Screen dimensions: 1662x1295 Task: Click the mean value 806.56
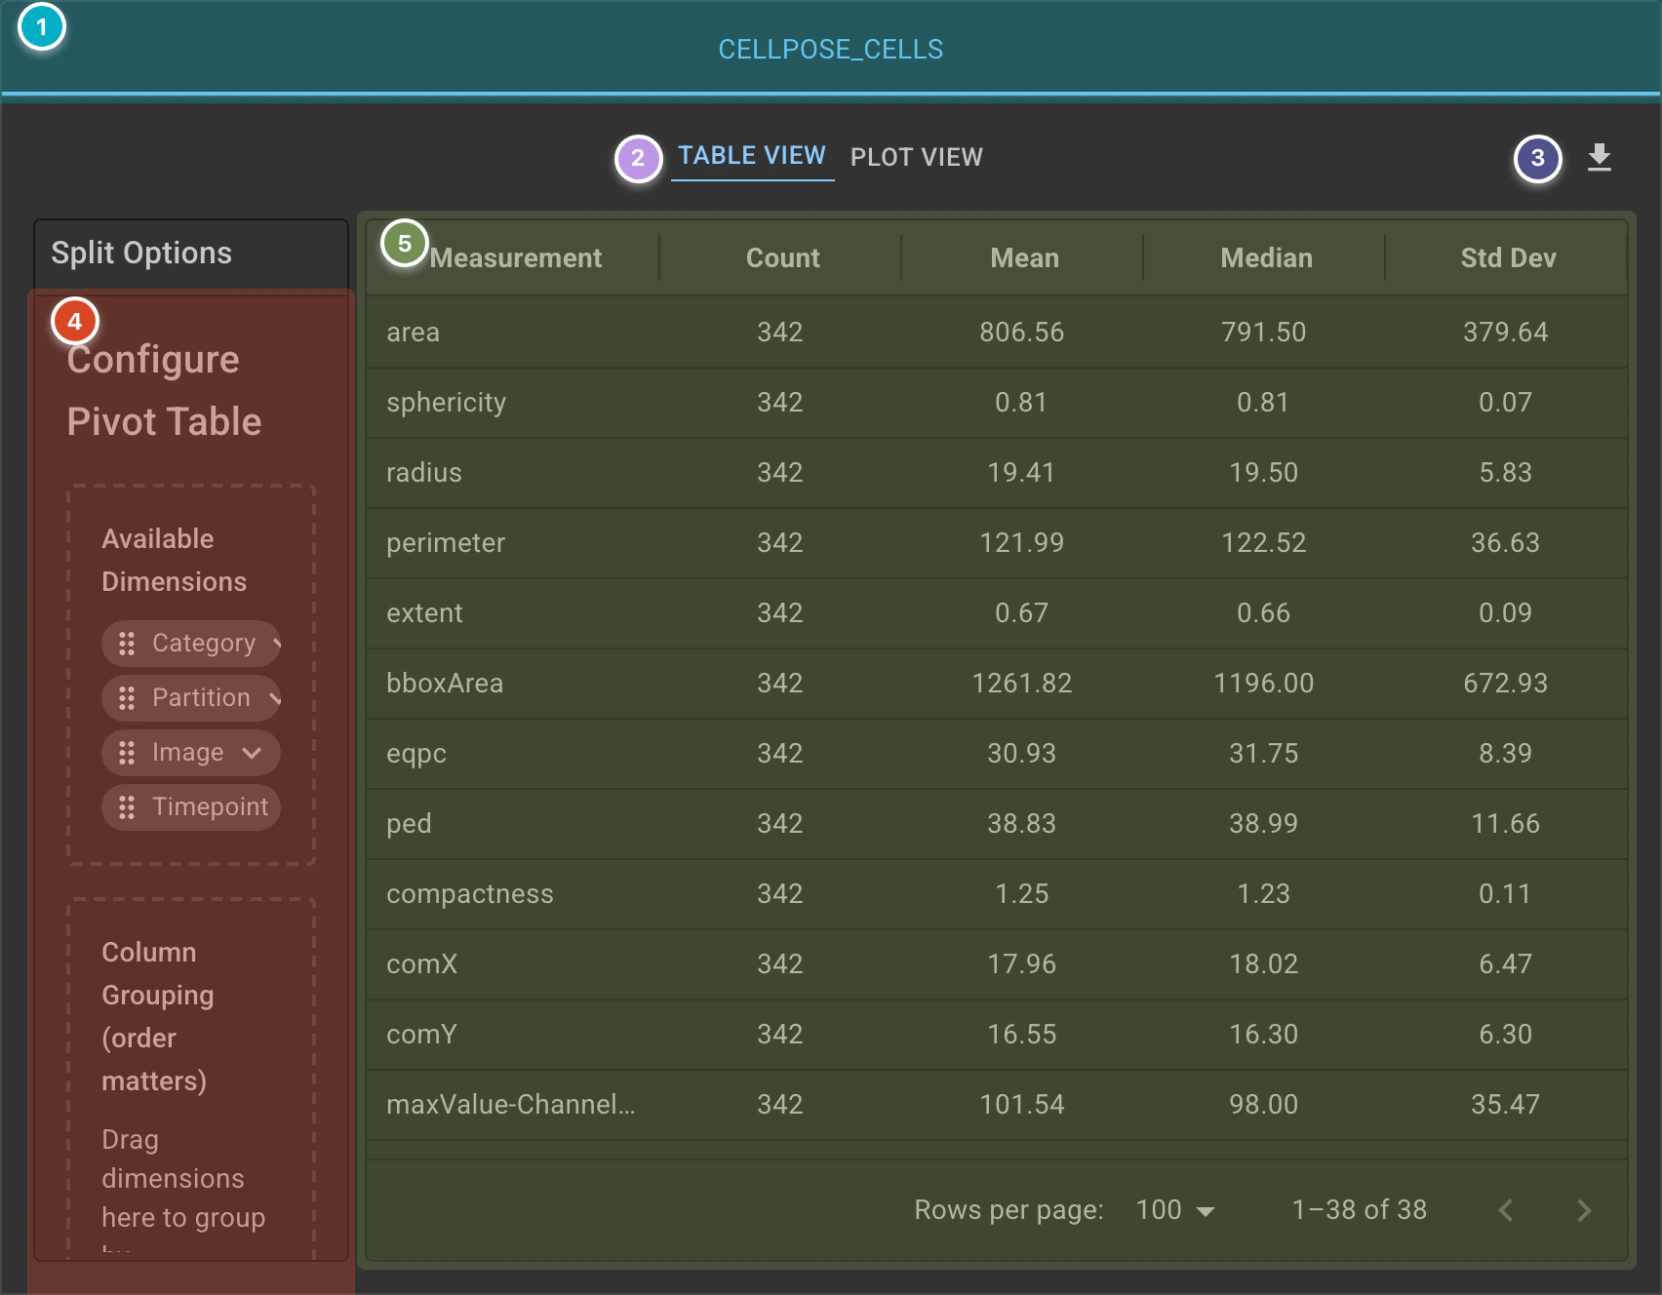pyautogui.click(x=1022, y=333)
